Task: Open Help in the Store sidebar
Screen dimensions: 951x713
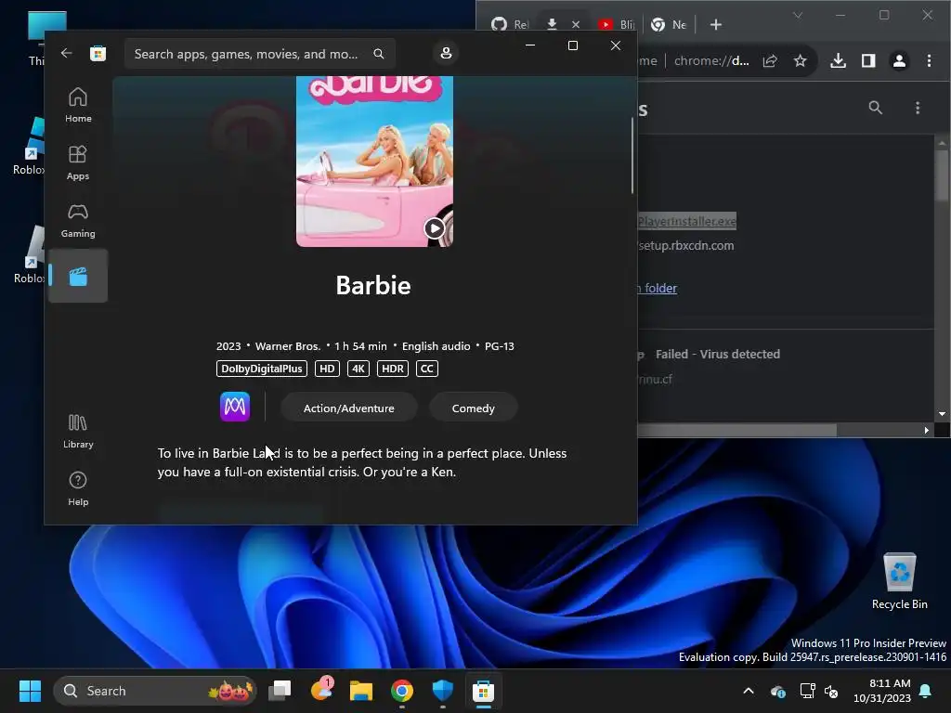Action: (x=78, y=488)
